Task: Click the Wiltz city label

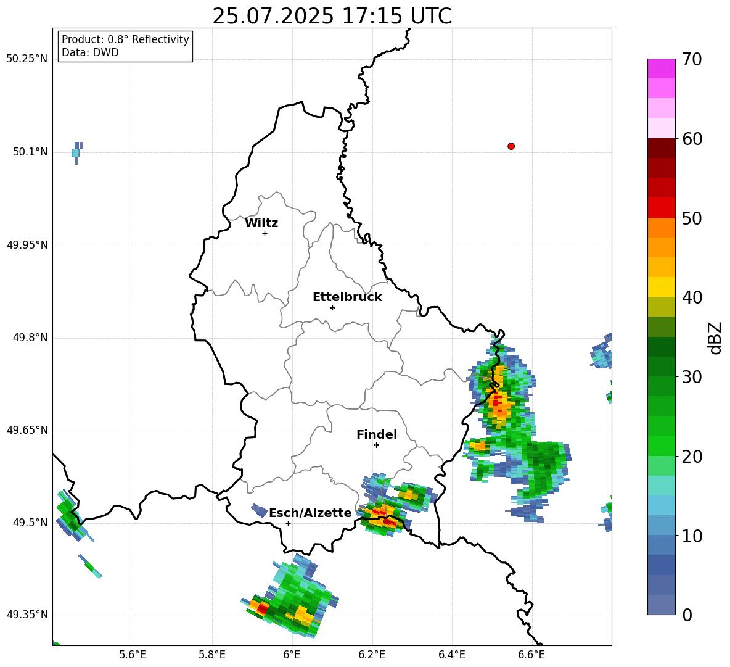Action: [x=261, y=223]
